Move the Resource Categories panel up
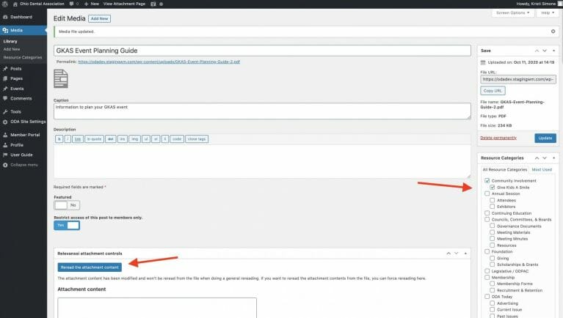563x318 pixels. tap(537, 158)
